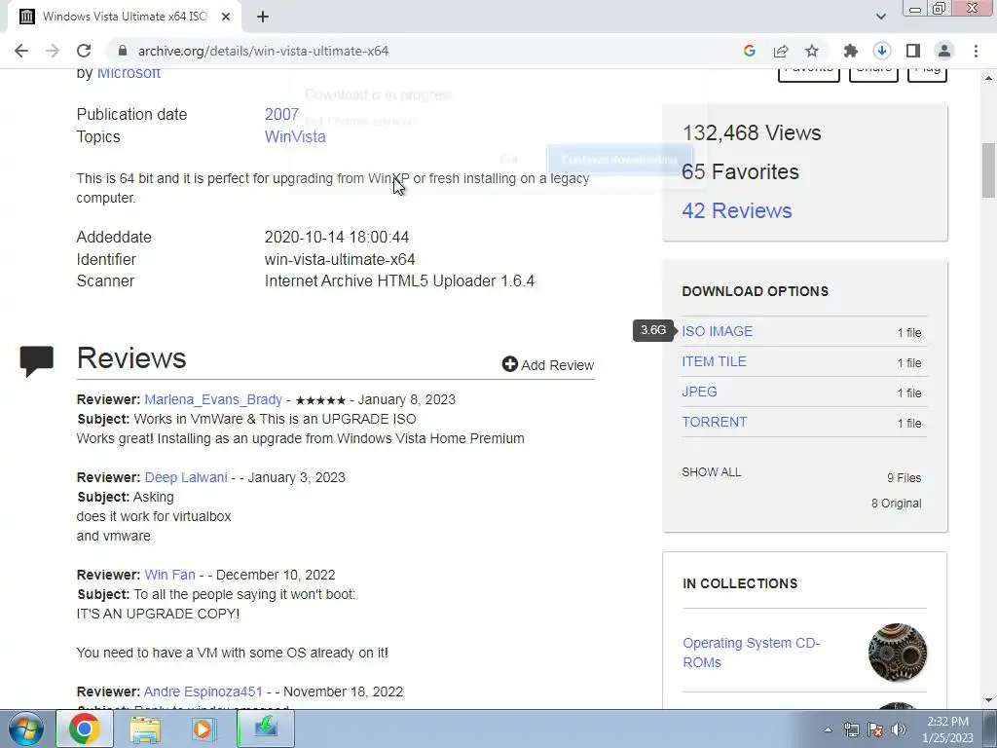Reload the archive.org page
The width and height of the screenshot is (997, 748).
coord(84,51)
